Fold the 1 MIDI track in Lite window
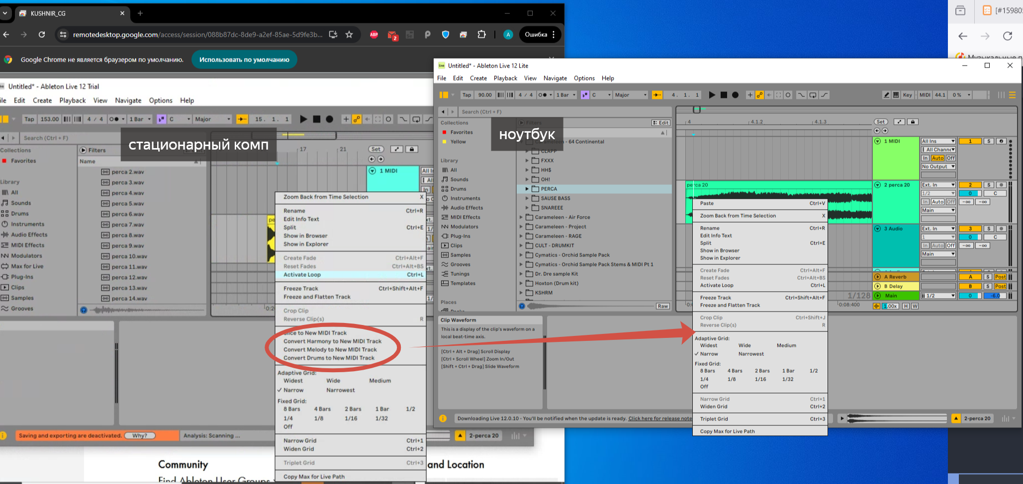The image size is (1023, 484). (x=878, y=141)
